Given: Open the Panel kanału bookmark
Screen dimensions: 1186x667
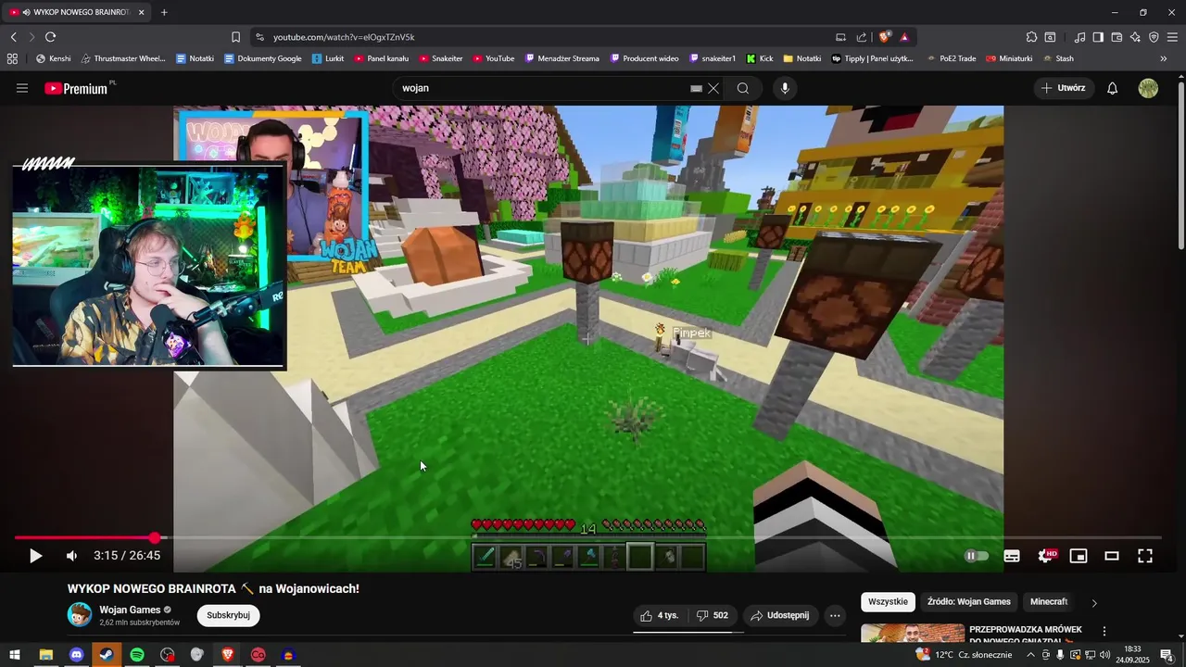Looking at the screenshot, I should (x=382, y=58).
